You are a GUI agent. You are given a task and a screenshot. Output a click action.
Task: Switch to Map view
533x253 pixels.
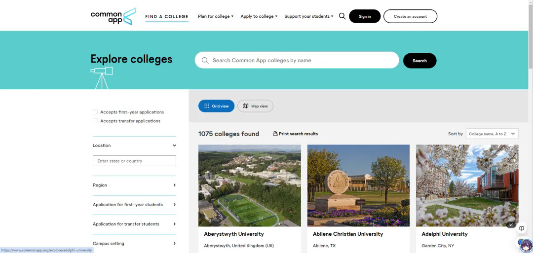pyautogui.click(x=255, y=106)
